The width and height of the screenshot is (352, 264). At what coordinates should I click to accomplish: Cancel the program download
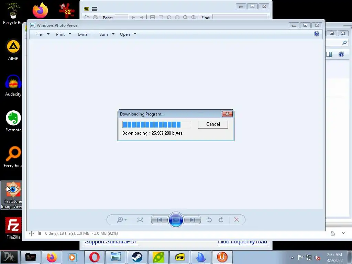[x=213, y=124]
